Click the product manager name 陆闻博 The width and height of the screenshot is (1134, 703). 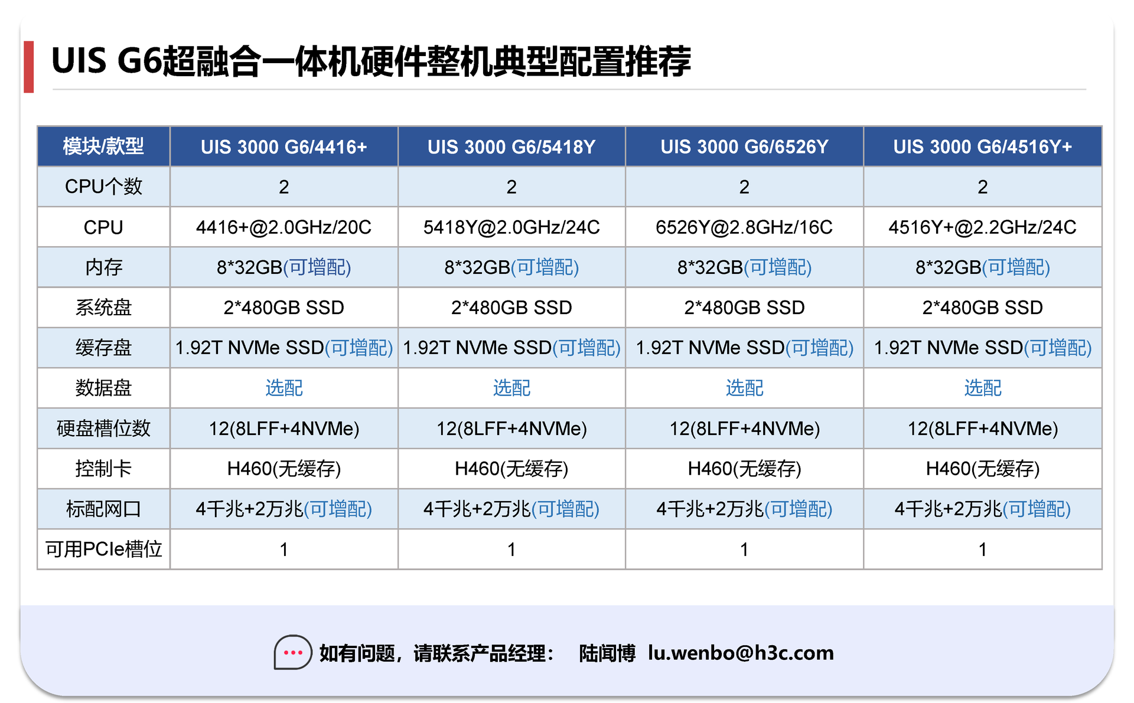click(607, 653)
